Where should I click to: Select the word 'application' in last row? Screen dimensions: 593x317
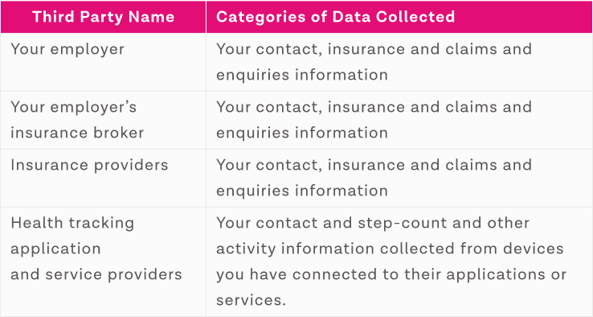55,249
